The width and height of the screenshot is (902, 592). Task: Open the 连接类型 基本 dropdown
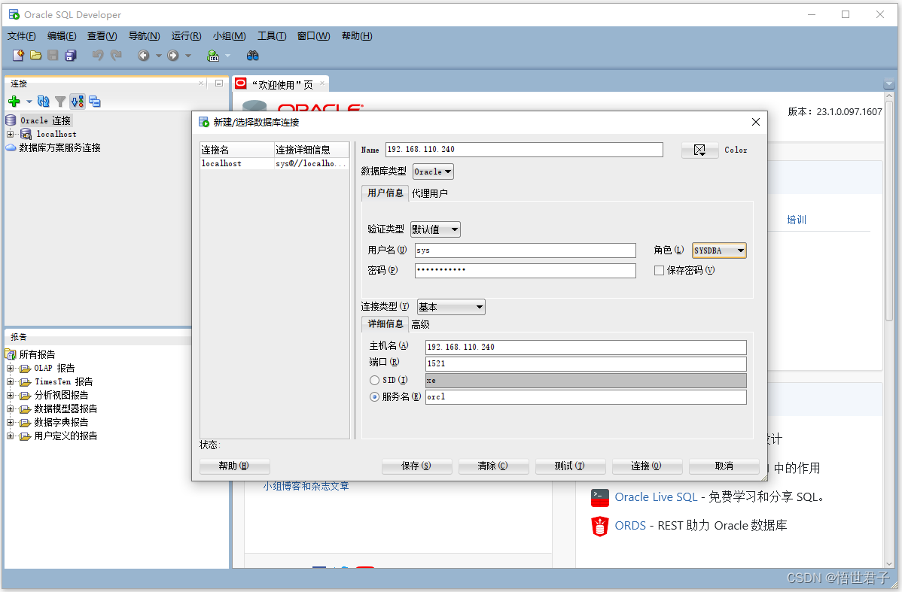coord(451,307)
